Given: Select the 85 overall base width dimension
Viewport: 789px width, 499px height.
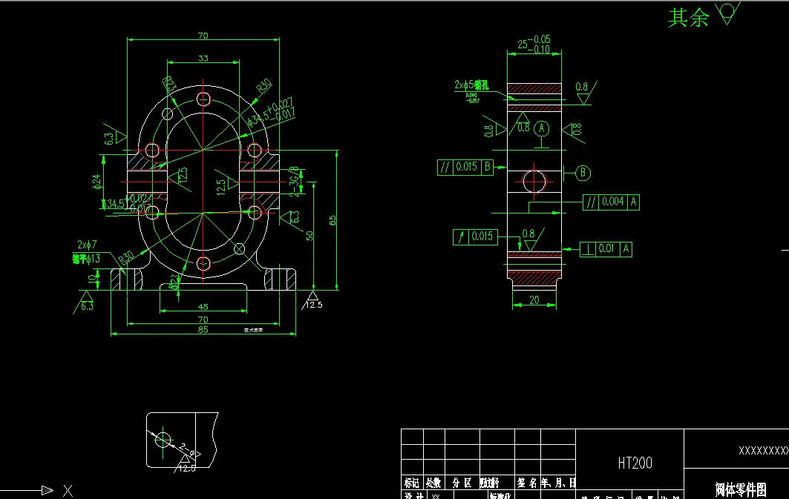Looking at the screenshot, I should coord(203,330).
